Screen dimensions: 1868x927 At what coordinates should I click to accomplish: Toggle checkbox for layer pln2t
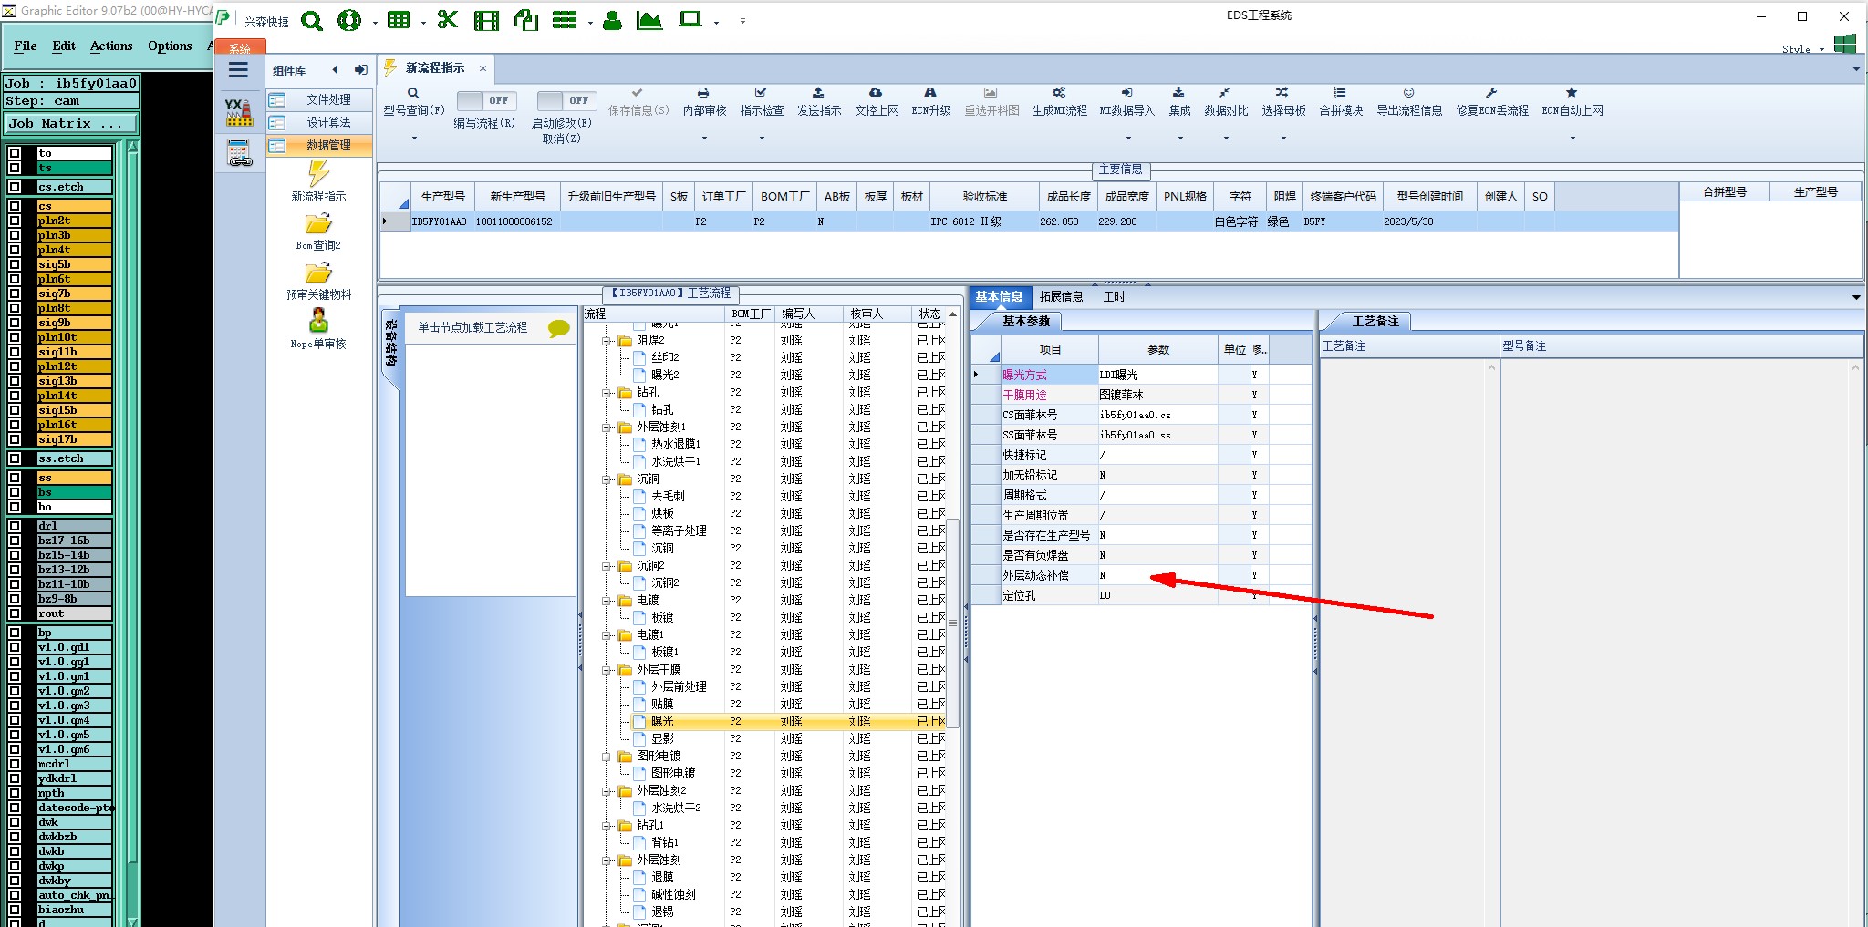click(x=15, y=221)
